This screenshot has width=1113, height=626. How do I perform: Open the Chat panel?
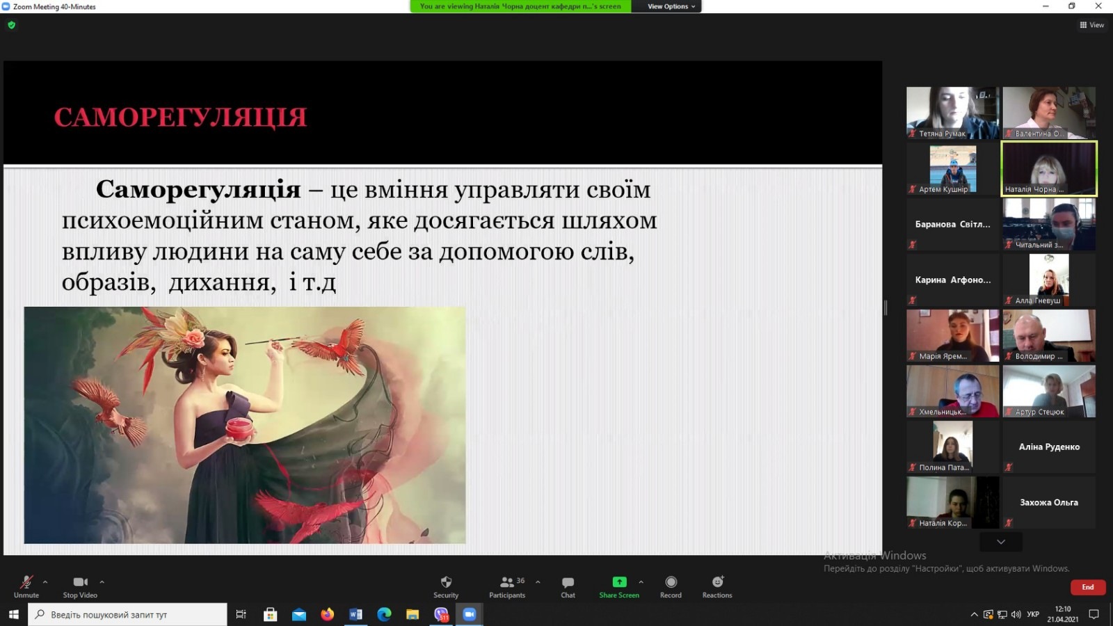coord(568,586)
